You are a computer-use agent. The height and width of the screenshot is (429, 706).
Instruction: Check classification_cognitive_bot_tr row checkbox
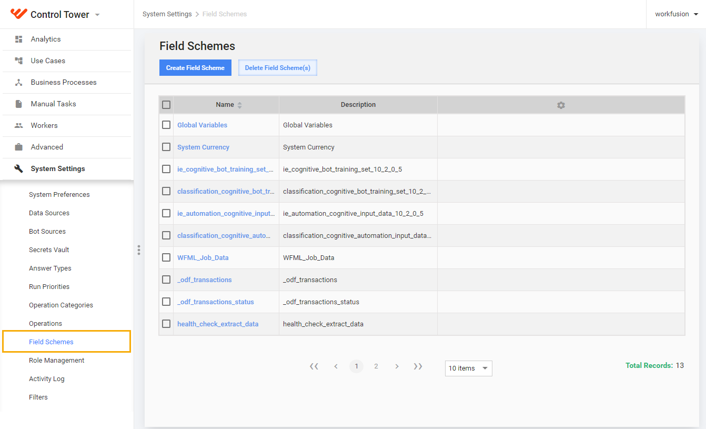coord(166,191)
